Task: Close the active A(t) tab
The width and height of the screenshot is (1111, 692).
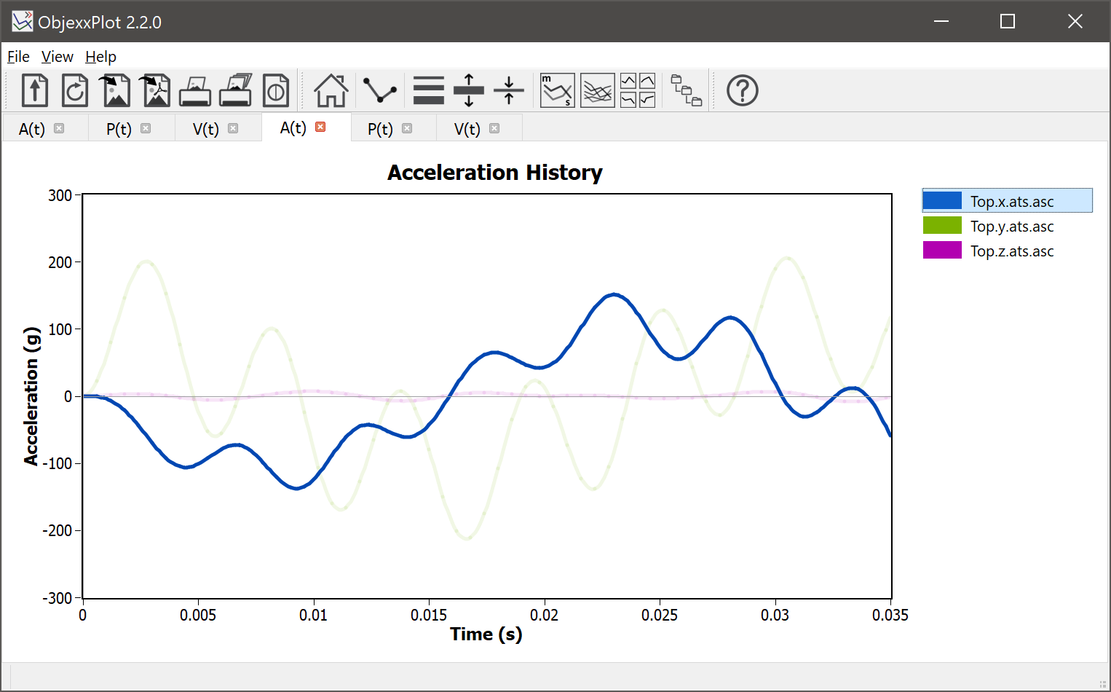Action: pyautogui.click(x=320, y=126)
